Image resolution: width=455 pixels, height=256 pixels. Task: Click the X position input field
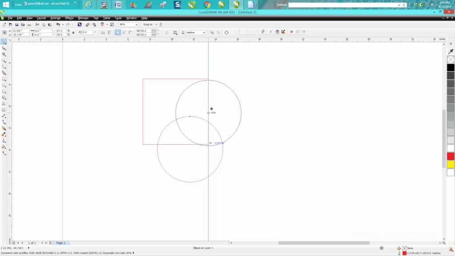click(x=20, y=31)
